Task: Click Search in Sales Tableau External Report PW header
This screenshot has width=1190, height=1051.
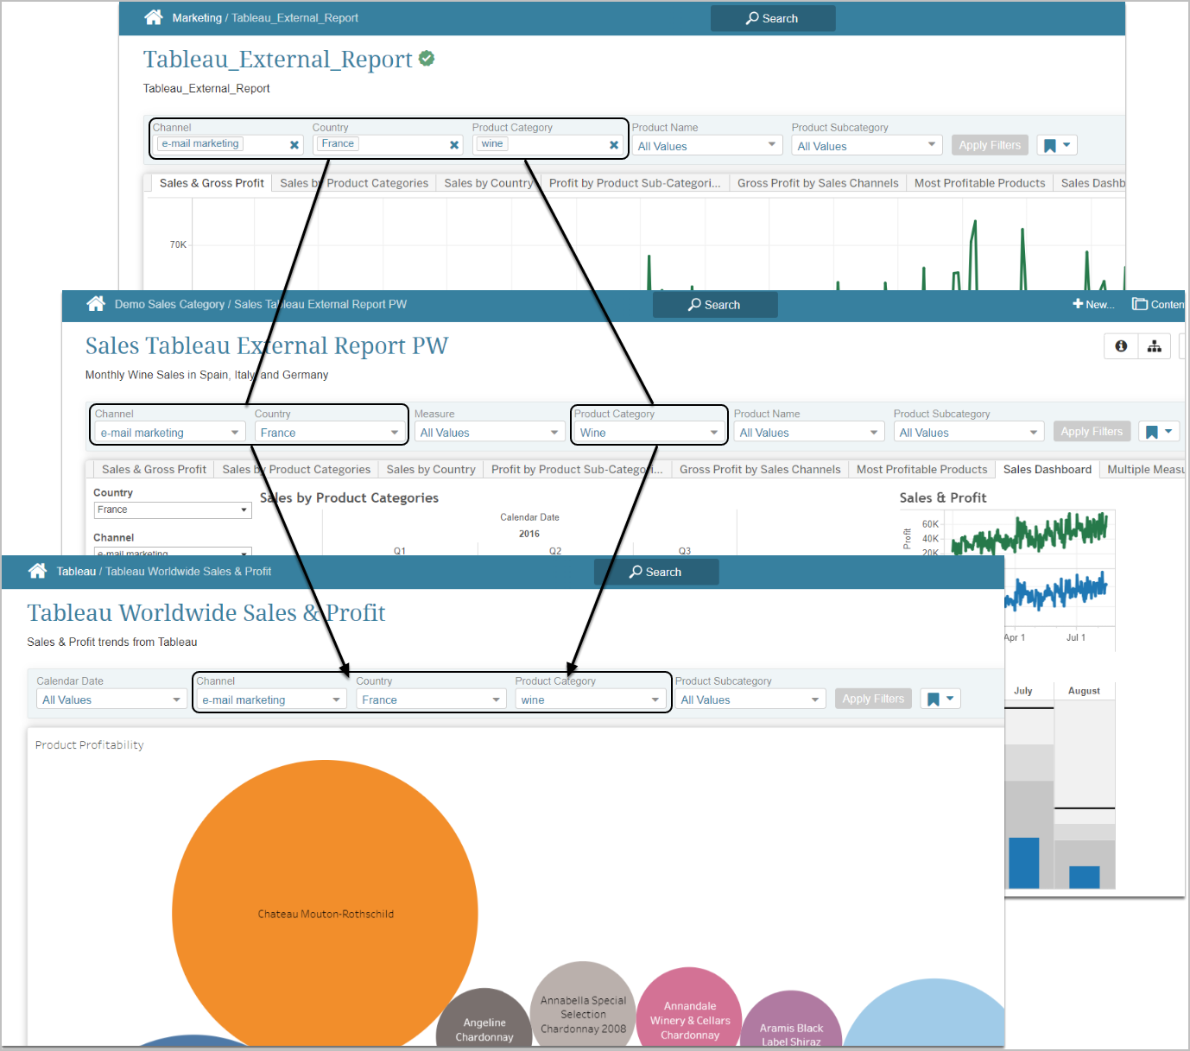Action: [715, 305]
